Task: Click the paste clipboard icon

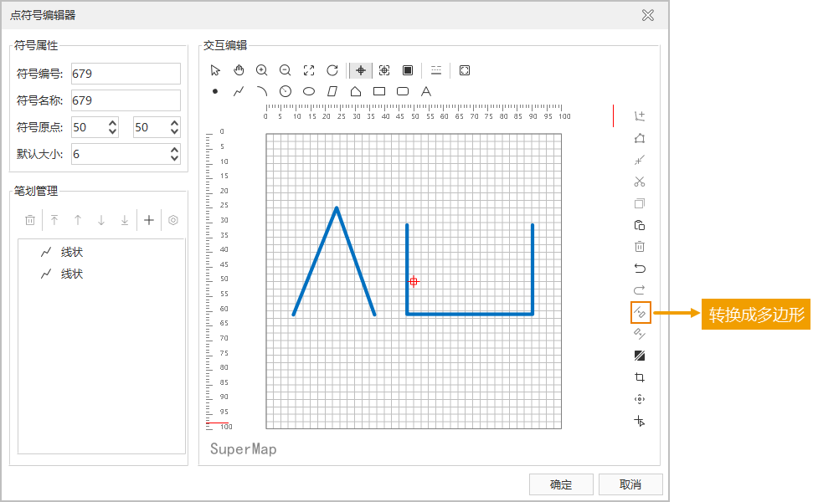Action: pos(640,225)
